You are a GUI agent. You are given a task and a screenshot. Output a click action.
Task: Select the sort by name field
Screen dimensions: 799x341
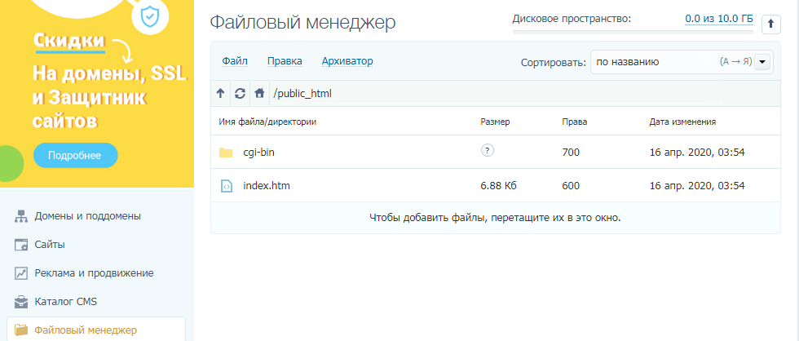coord(652,62)
